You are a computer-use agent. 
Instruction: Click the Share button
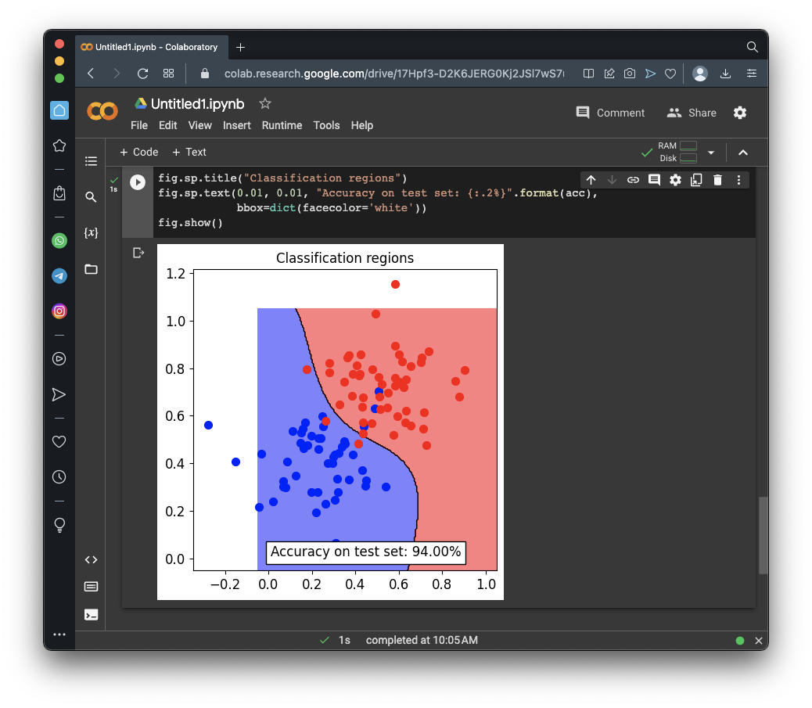pos(692,113)
